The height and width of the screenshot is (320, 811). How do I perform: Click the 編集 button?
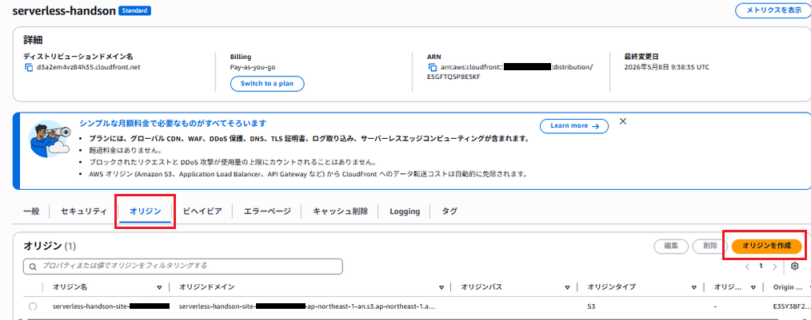pos(671,247)
